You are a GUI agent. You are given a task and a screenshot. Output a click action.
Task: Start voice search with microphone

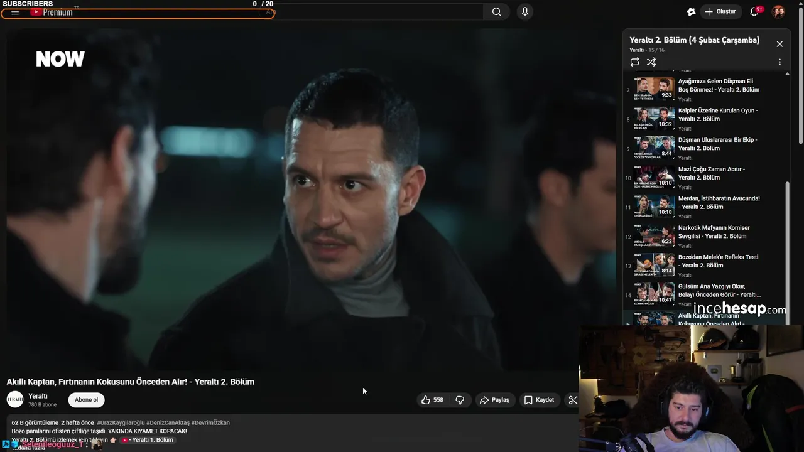tap(525, 12)
